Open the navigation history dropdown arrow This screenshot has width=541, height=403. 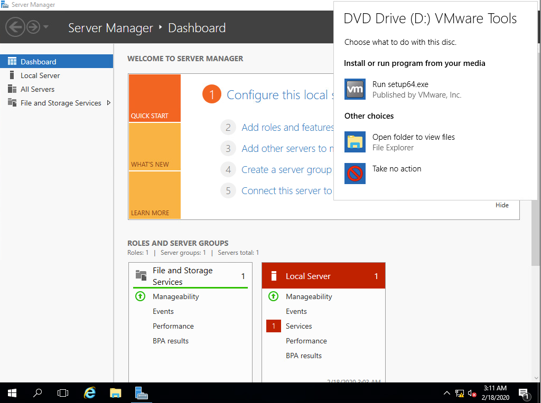pyautogui.click(x=46, y=27)
